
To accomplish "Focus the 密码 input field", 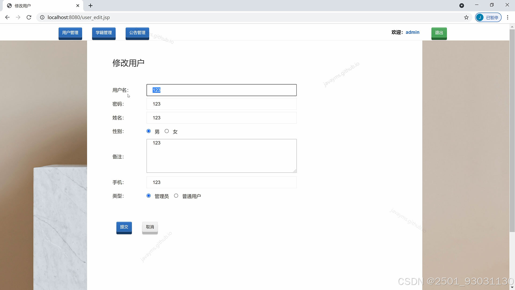I will (x=222, y=104).
